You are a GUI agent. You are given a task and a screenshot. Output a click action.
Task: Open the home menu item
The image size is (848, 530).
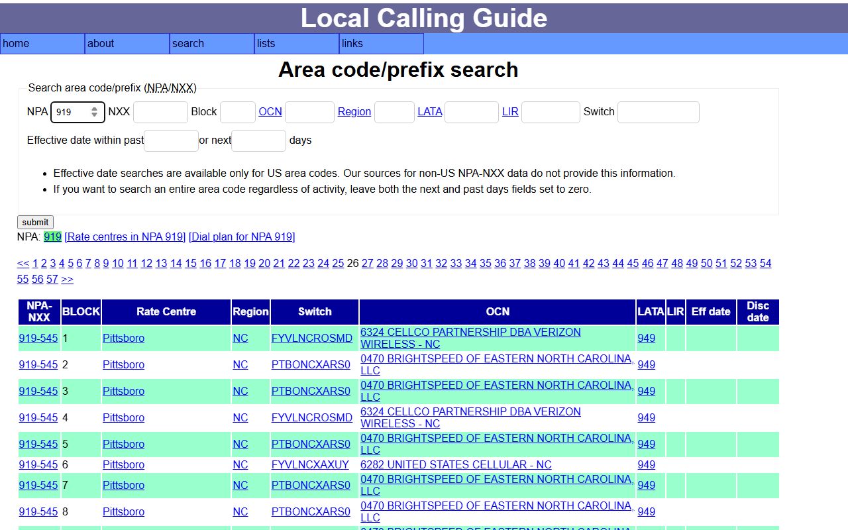pos(42,44)
